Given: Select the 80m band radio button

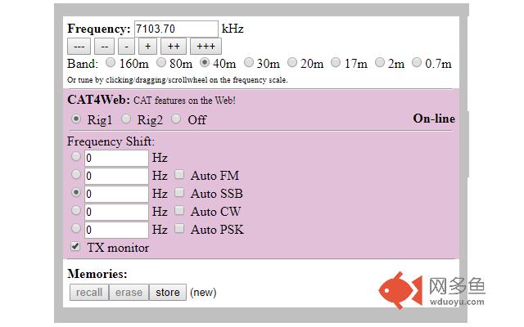Looking at the screenshot, I should (x=161, y=62).
